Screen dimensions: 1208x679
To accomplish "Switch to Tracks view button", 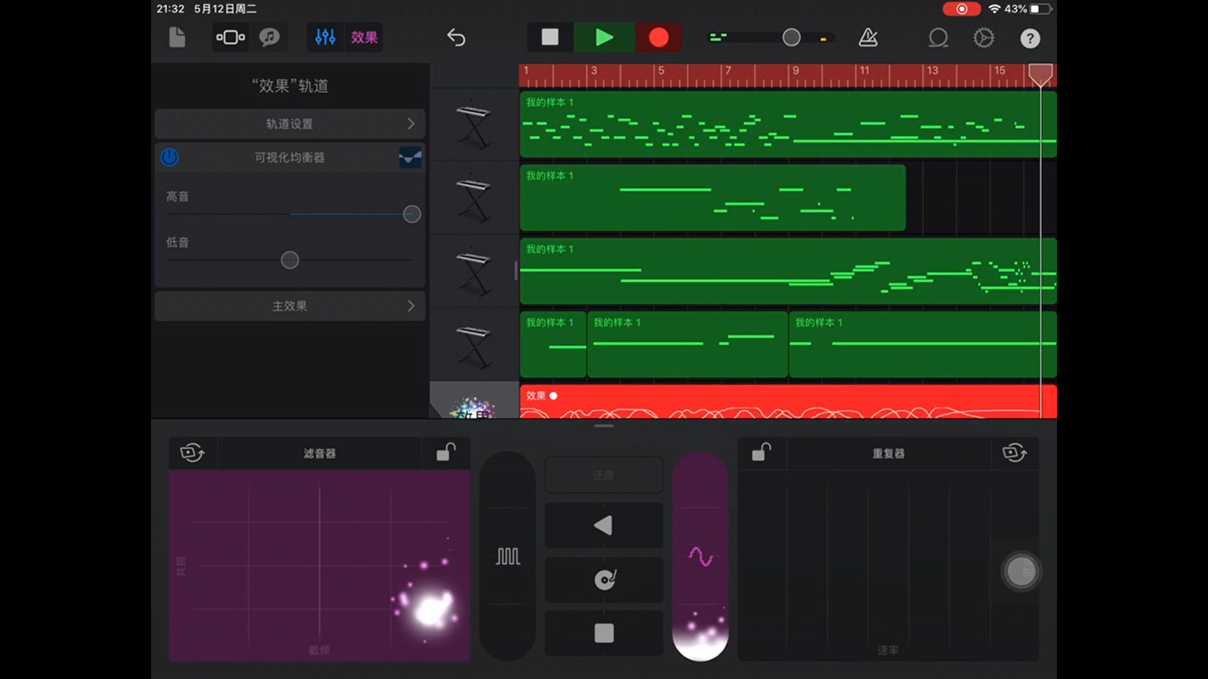I will tap(230, 38).
